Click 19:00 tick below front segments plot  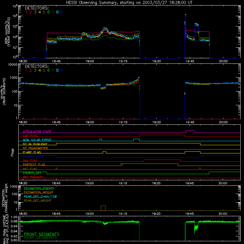tap(90, 61)
